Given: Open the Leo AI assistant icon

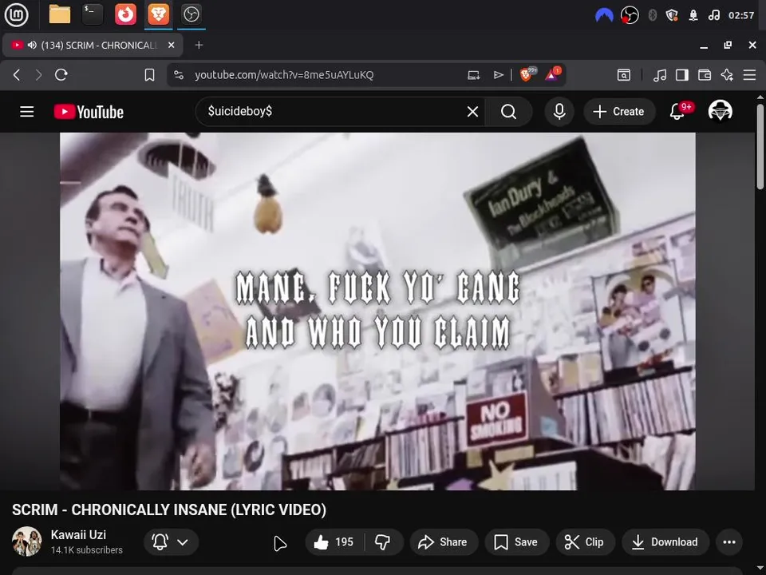Looking at the screenshot, I should tap(727, 75).
